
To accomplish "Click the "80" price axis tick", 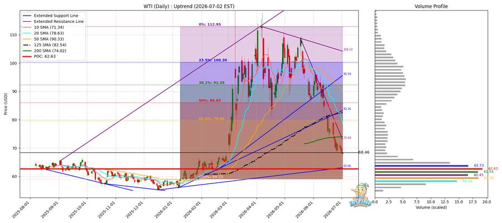I will [16, 120].
